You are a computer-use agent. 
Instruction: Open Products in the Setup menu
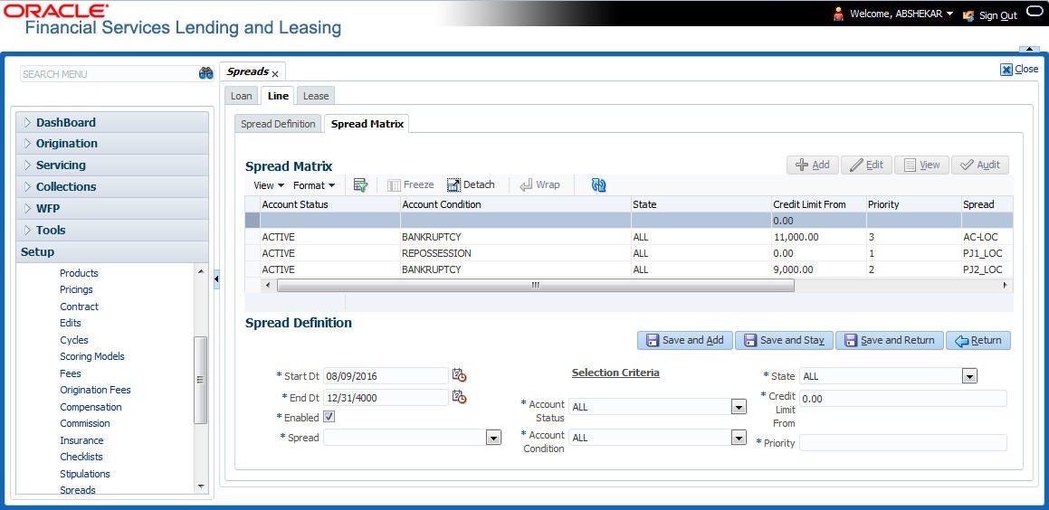[x=79, y=273]
